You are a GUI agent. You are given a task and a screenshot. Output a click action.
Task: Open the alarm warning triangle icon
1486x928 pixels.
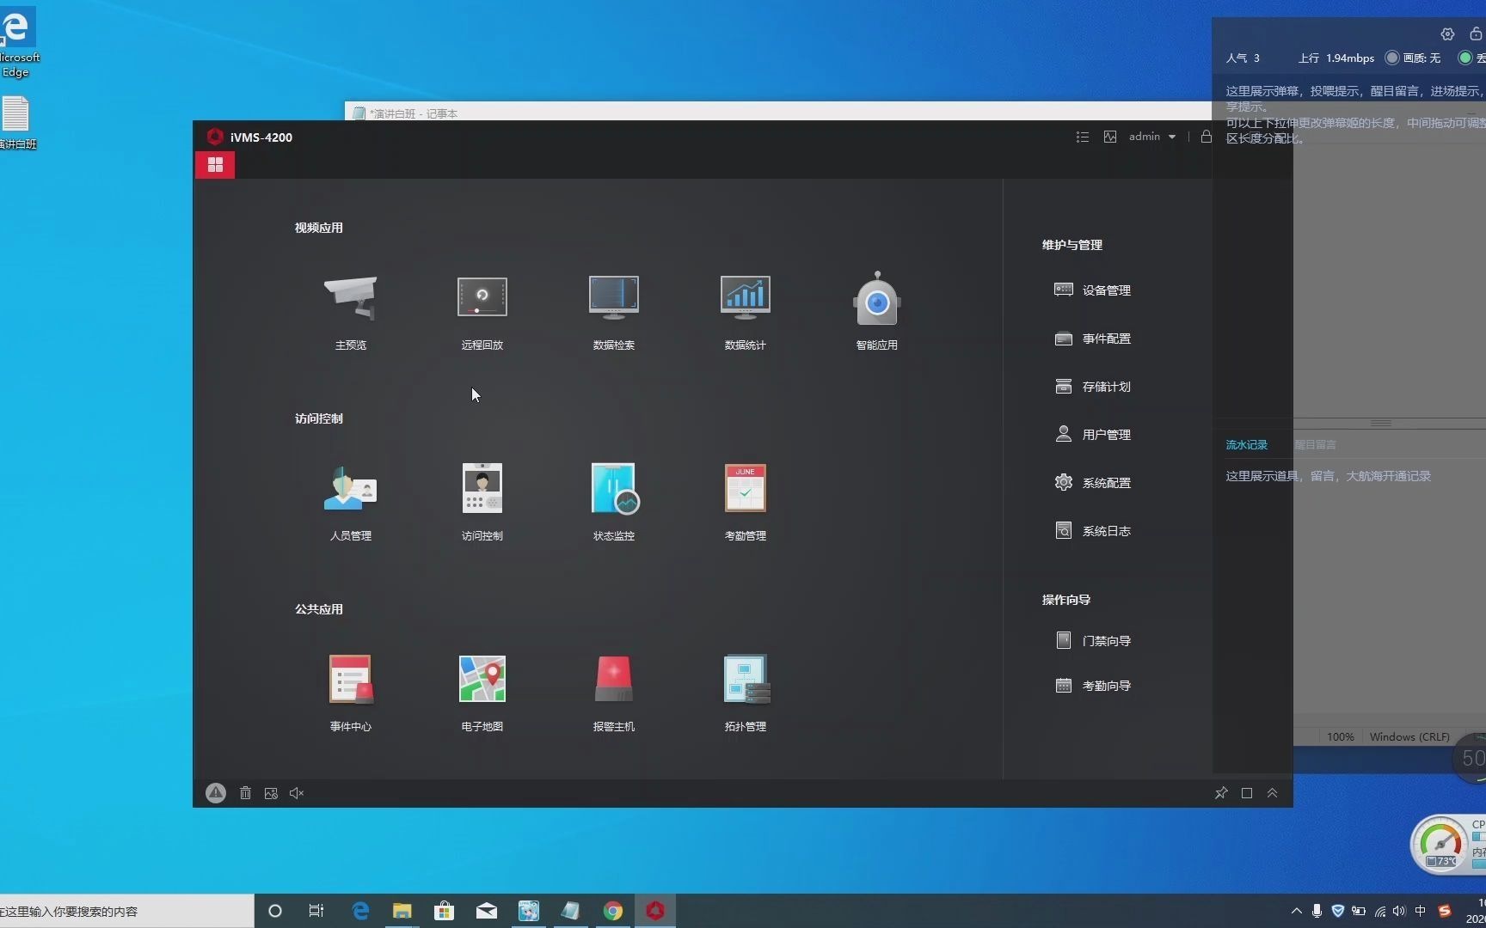pos(216,793)
